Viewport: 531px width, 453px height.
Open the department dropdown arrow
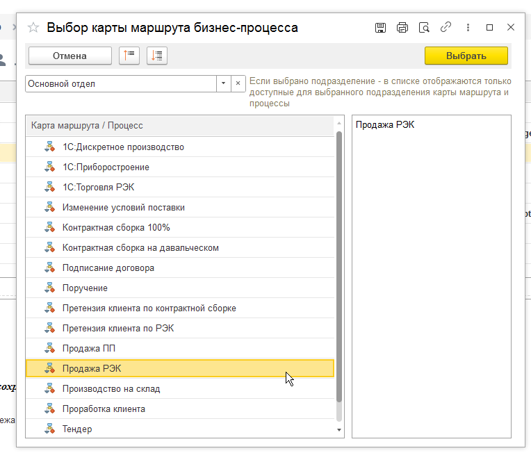click(x=223, y=83)
